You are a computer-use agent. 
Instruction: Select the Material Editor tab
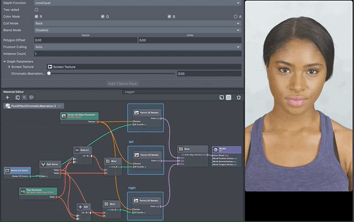click(x=14, y=91)
